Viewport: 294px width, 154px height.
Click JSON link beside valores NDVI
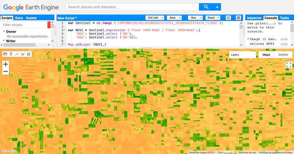284,44
